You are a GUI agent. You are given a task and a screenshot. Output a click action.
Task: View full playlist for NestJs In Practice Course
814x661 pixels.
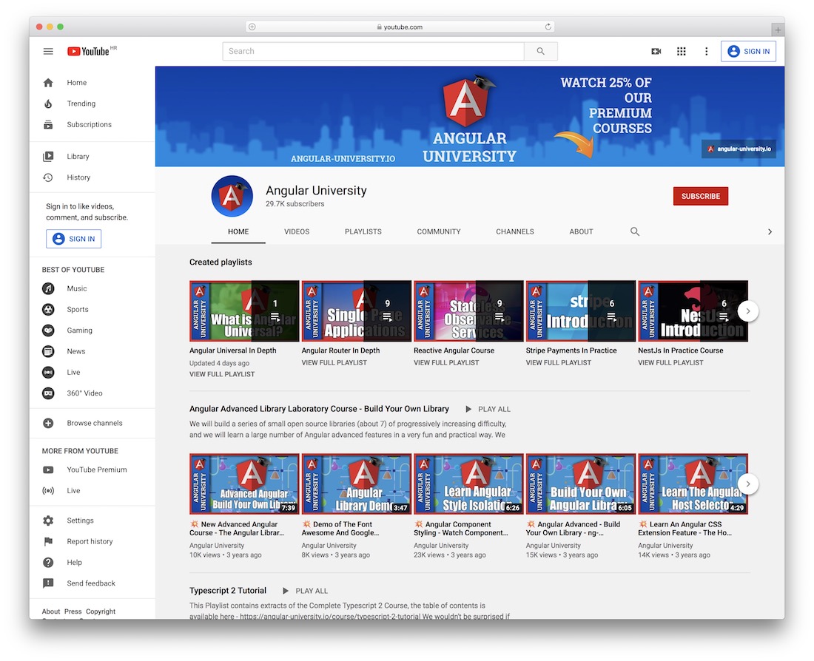[x=670, y=363]
